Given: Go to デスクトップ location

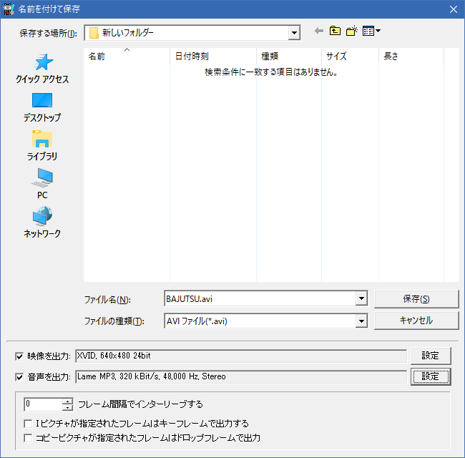Looking at the screenshot, I should [42, 107].
